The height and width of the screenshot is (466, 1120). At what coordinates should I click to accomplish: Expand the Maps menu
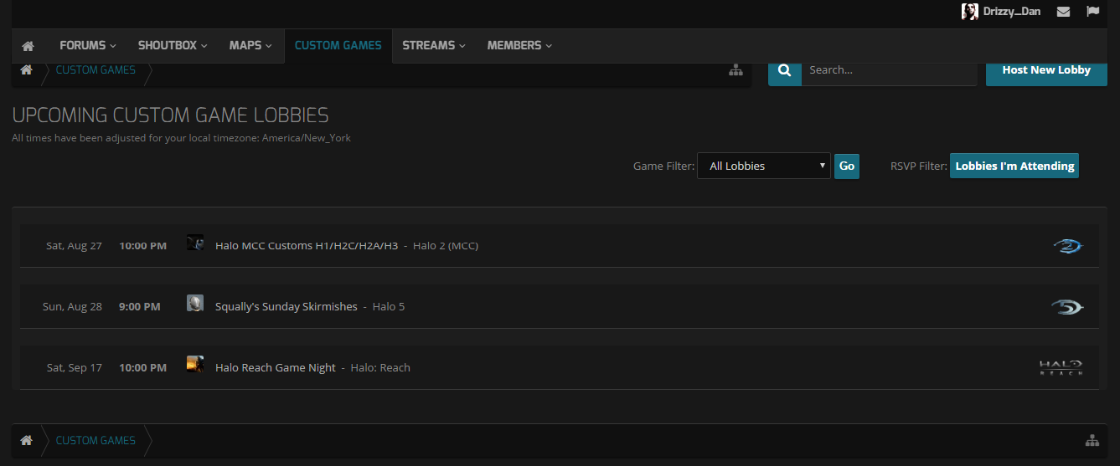(250, 45)
